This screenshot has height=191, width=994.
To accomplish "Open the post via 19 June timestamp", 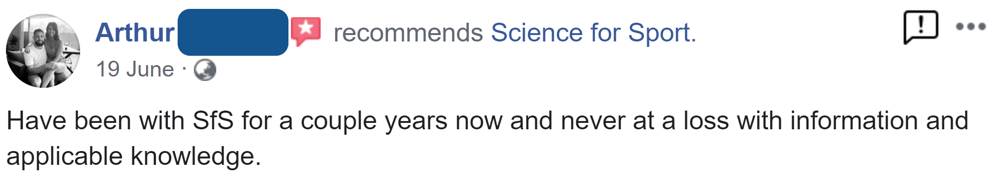I will click(x=135, y=69).
